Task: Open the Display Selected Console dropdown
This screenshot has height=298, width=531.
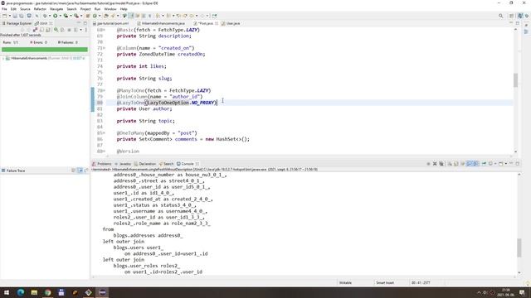Action: [495, 164]
